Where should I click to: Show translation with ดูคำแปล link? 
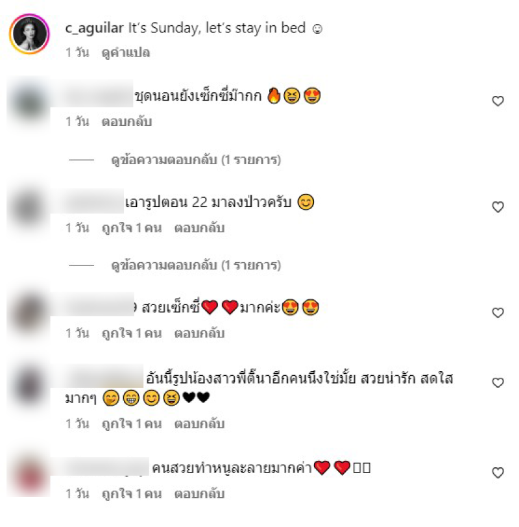[126, 53]
